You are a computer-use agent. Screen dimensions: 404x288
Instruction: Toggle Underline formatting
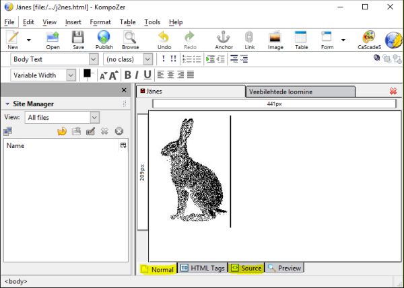pyautogui.click(x=147, y=75)
